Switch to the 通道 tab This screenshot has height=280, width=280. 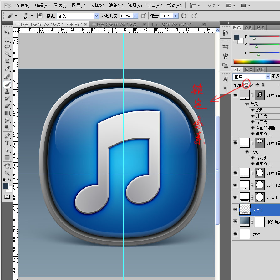(x=249, y=69)
